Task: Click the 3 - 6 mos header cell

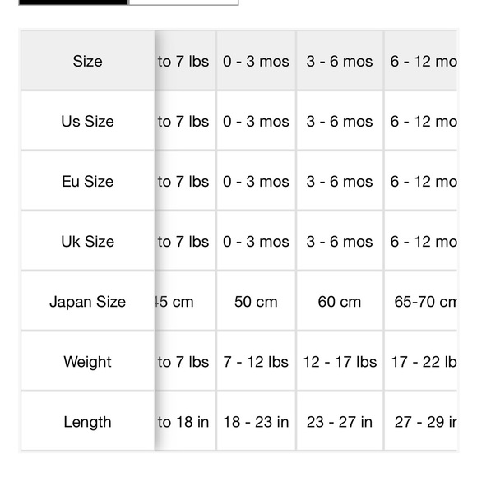Action: click(x=340, y=61)
